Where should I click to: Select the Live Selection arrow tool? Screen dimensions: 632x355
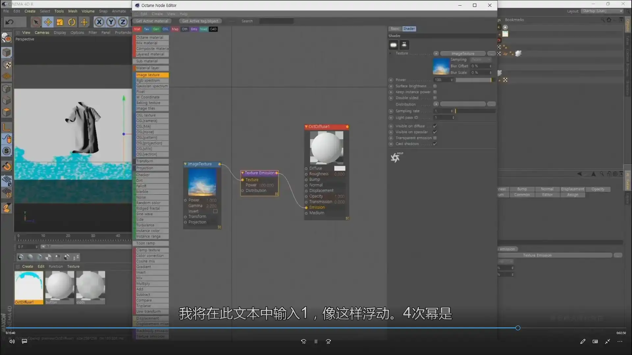[x=36, y=22]
